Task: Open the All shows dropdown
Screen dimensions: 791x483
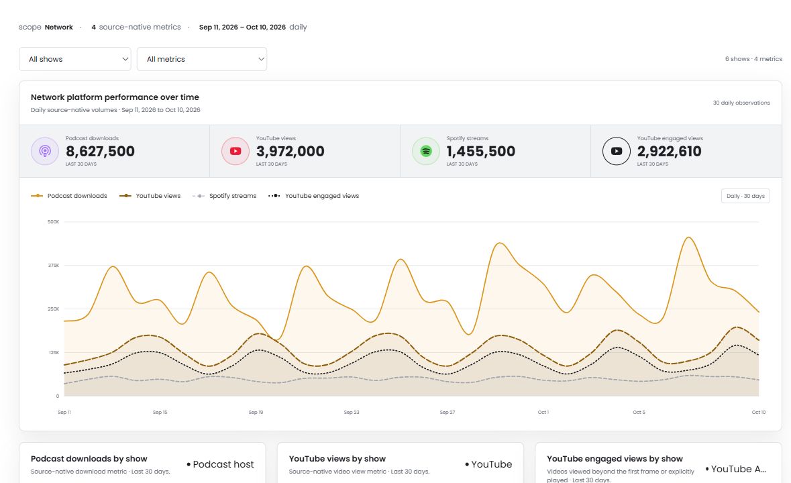Action: pyautogui.click(x=75, y=59)
